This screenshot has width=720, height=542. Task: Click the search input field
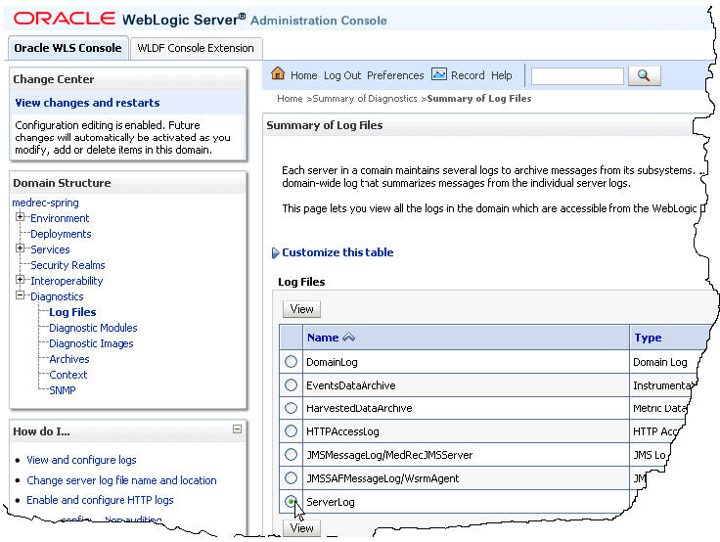[x=577, y=76]
